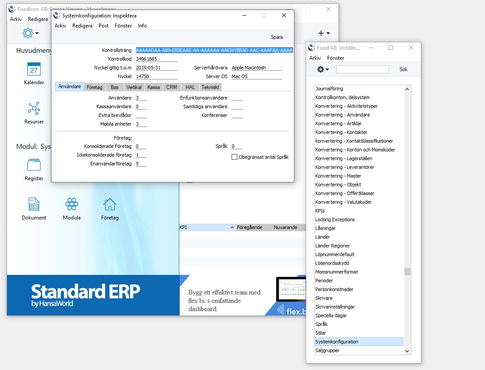Screen dimensions: 485x370
Task: Select Skrivarinställningar in the list
Action: 359,307
